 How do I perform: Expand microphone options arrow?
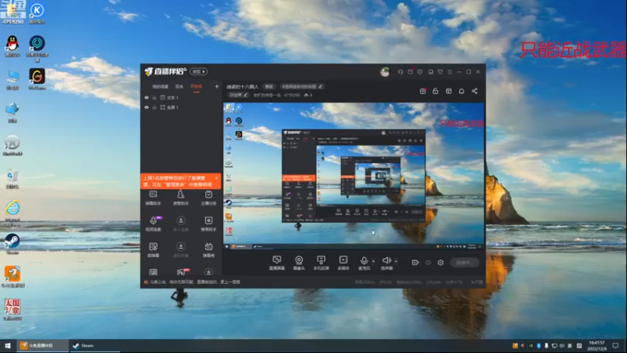click(x=374, y=261)
